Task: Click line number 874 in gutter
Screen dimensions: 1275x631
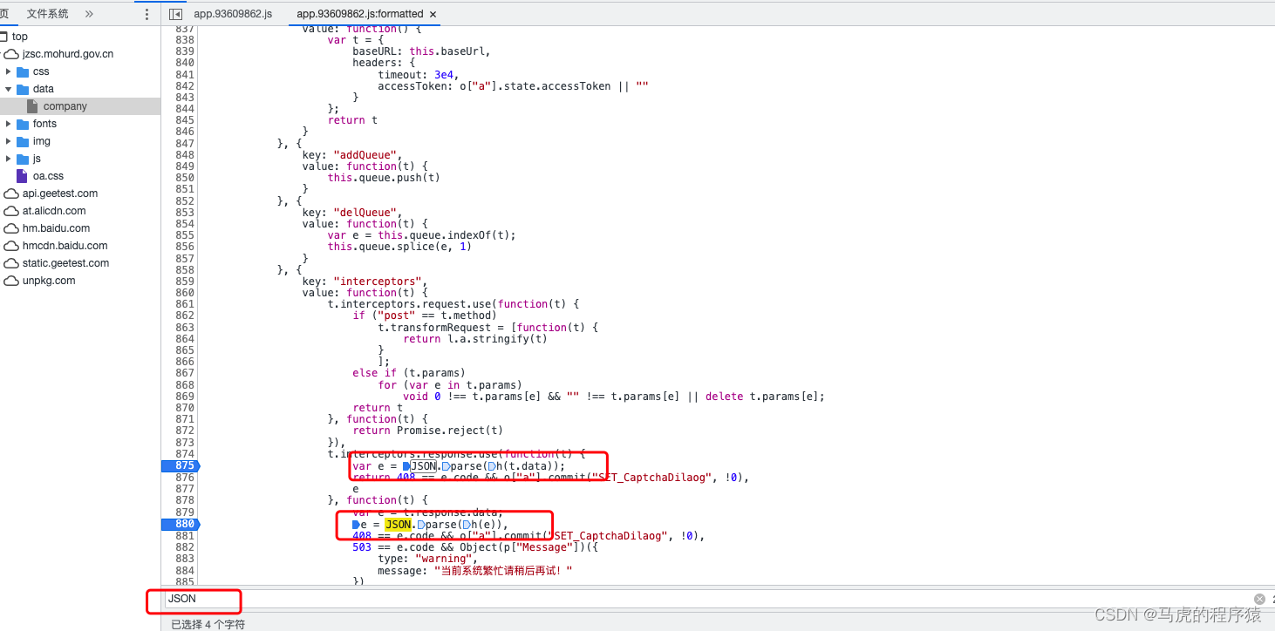Action: 184,454
